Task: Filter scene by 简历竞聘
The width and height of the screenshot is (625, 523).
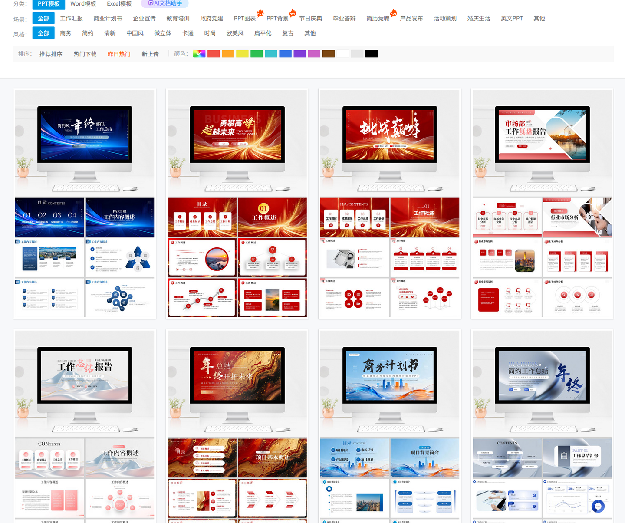Action: (378, 19)
